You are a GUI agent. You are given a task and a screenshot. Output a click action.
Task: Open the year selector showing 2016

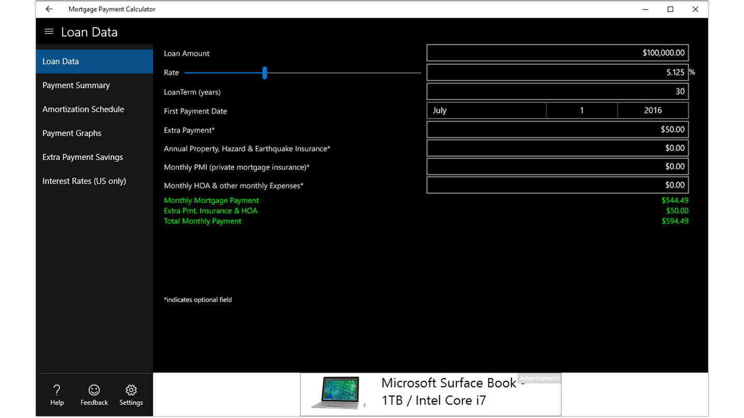(653, 110)
